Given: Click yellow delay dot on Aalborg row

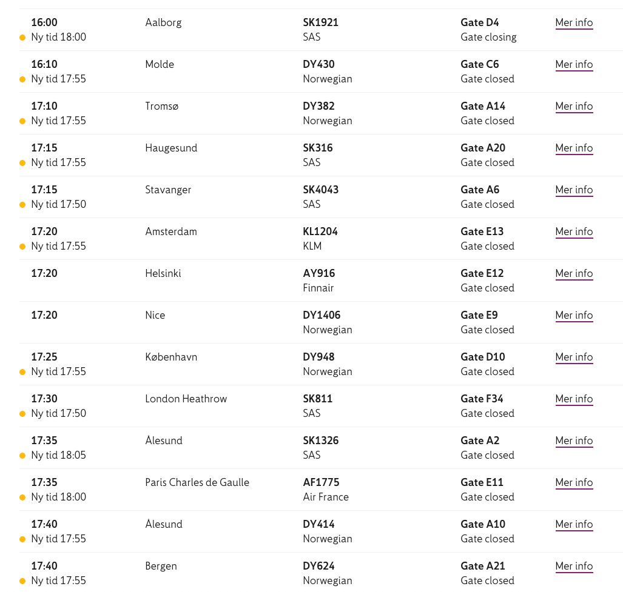Looking at the screenshot, I should [x=22, y=38].
